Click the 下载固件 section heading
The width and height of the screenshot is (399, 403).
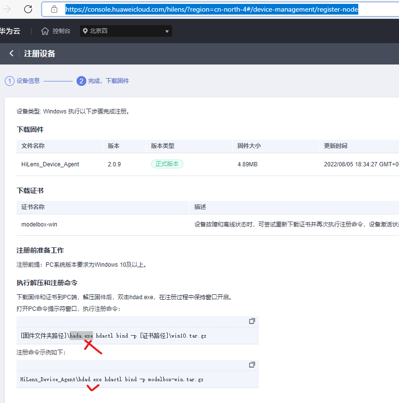(x=30, y=129)
